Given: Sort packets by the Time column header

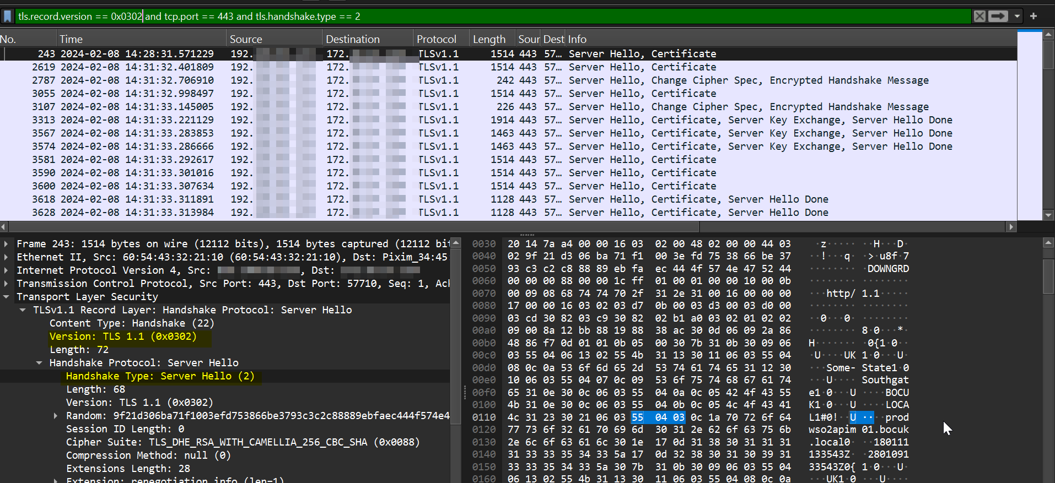Looking at the screenshot, I should [71, 39].
